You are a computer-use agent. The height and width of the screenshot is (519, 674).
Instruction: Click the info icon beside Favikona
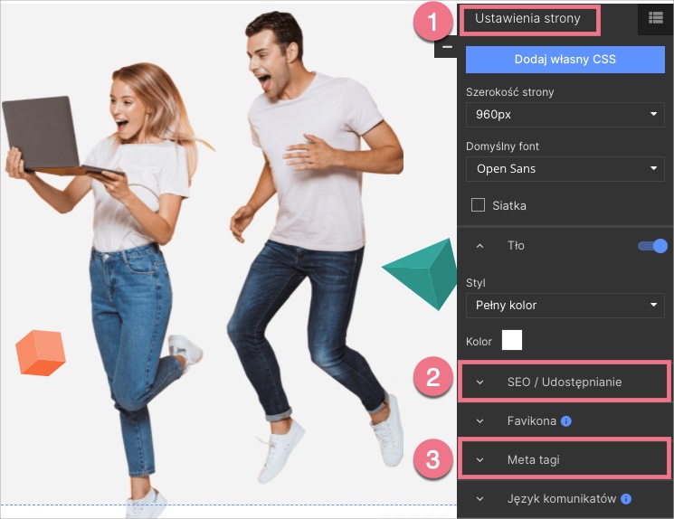point(566,421)
